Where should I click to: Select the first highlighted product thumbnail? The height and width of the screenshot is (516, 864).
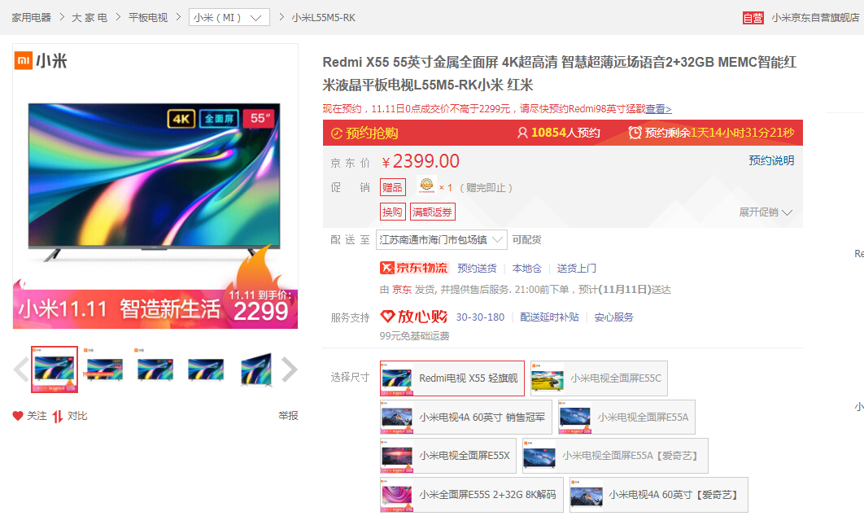(x=55, y=370)
